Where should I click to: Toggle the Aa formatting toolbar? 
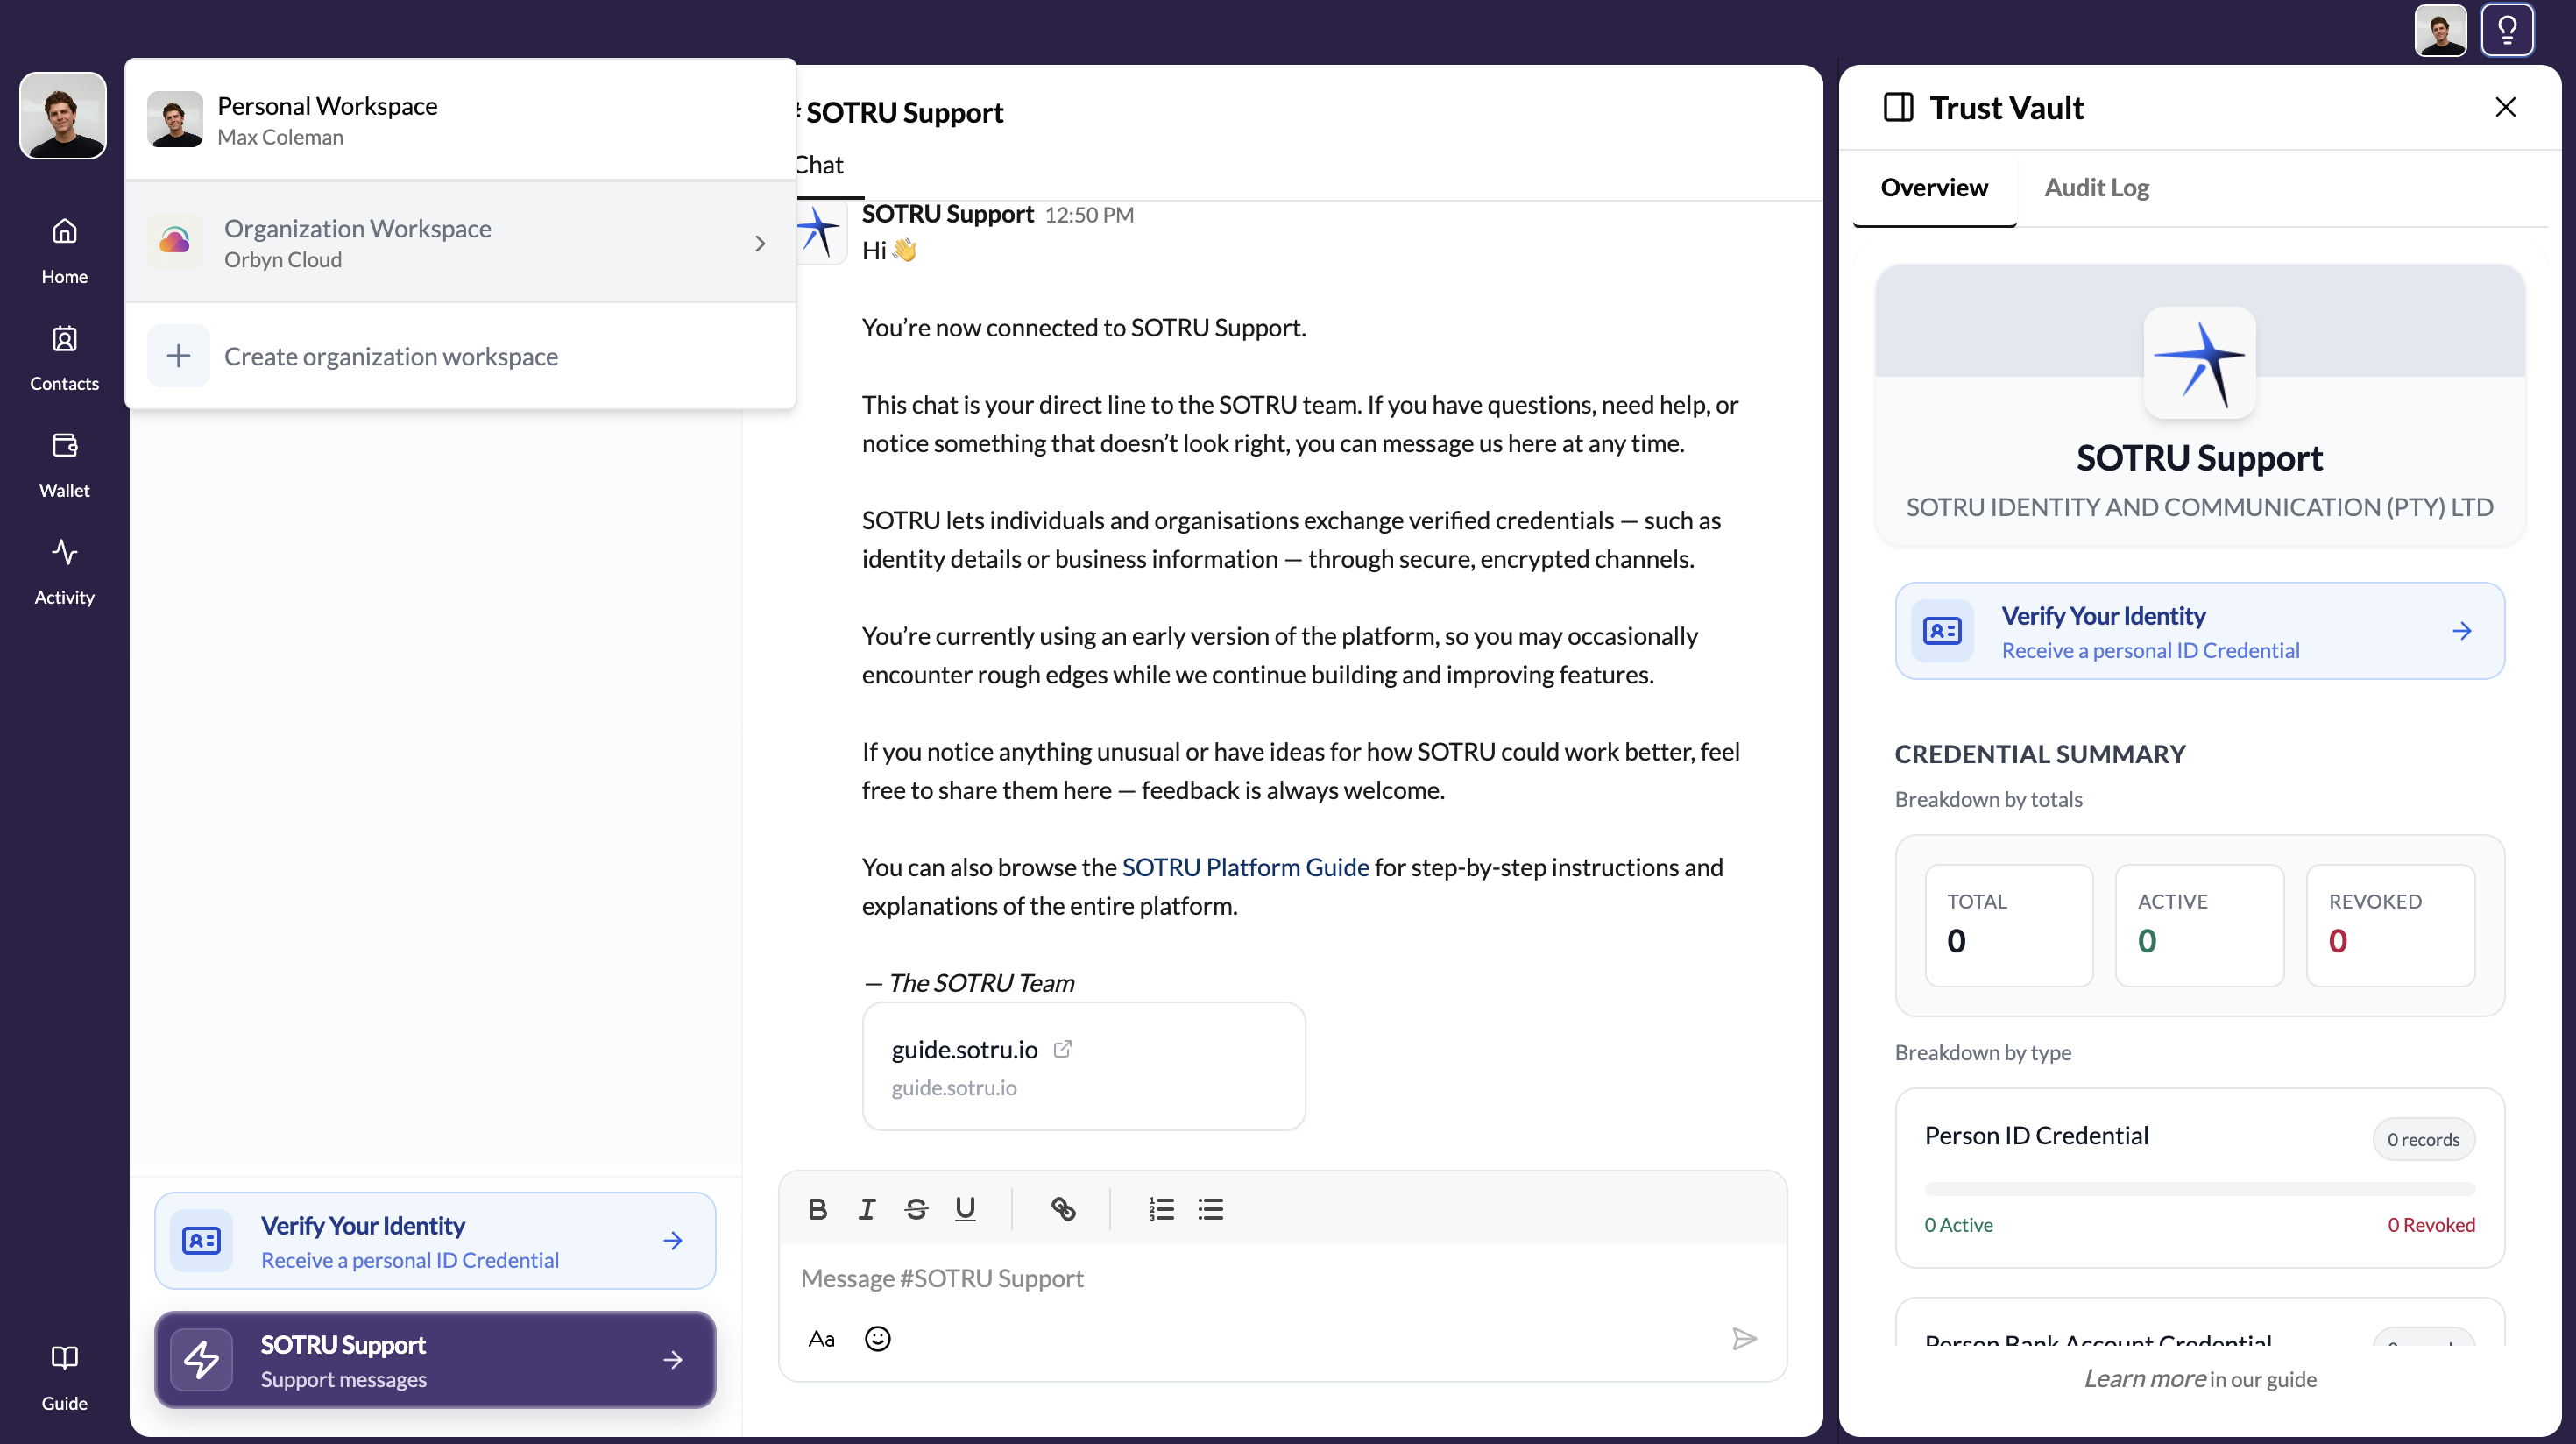pos(821,1338)
